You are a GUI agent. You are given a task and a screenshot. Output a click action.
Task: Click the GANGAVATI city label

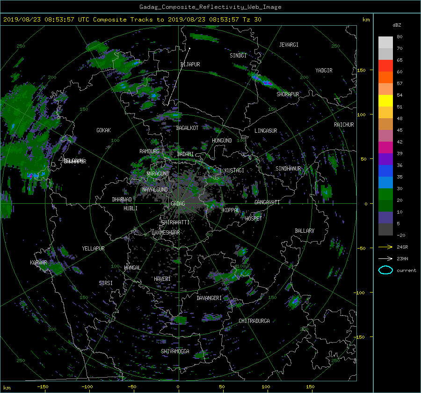pos(267,202)
